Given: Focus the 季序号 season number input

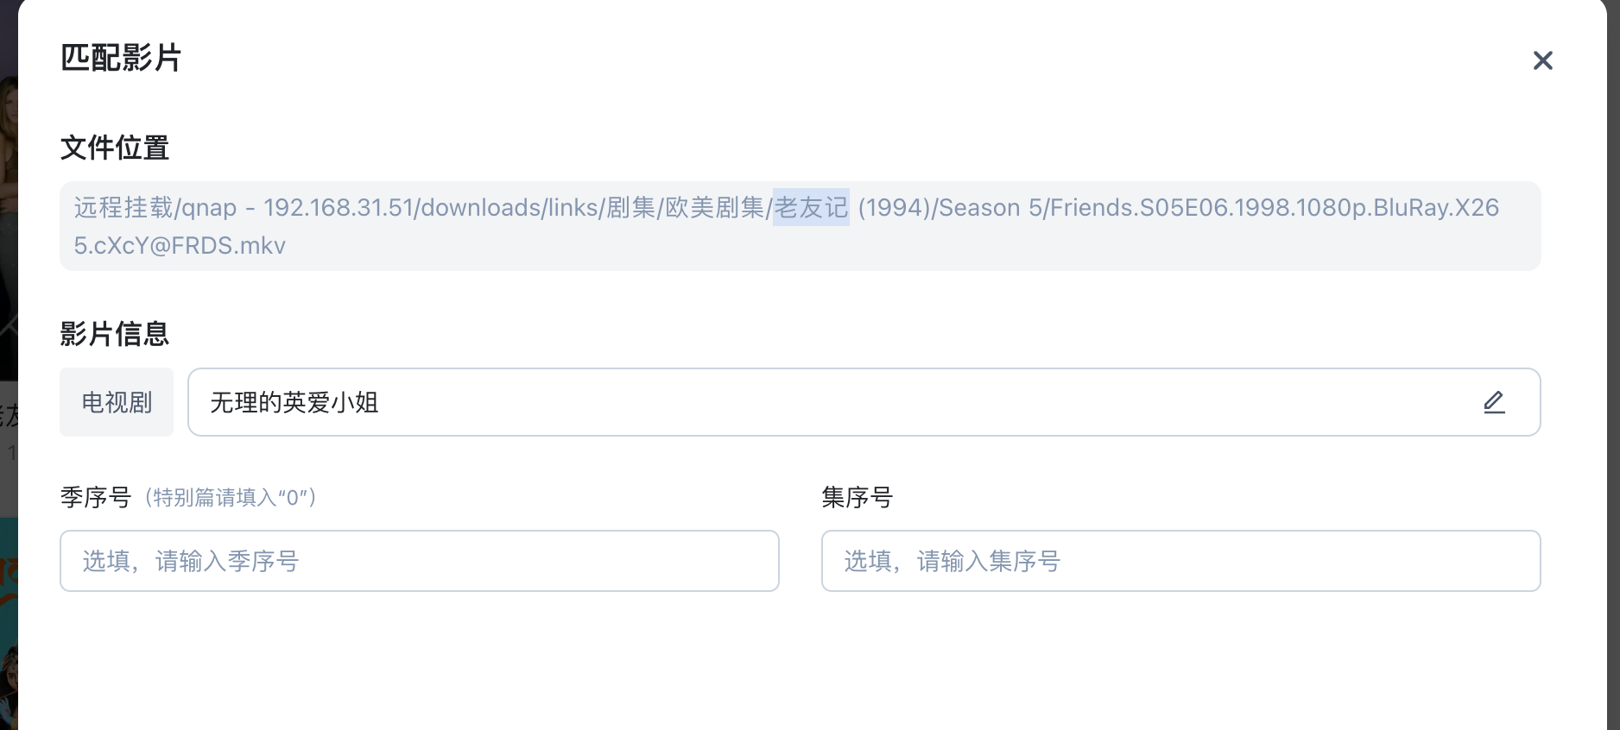Looking at the screenshot, I should 419,561.
